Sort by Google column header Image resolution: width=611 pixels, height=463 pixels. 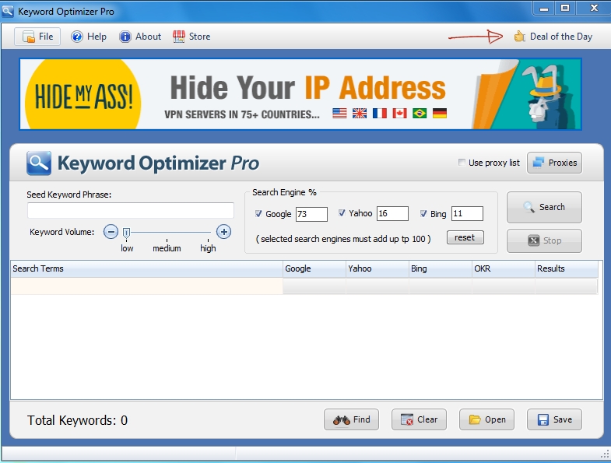314,268
